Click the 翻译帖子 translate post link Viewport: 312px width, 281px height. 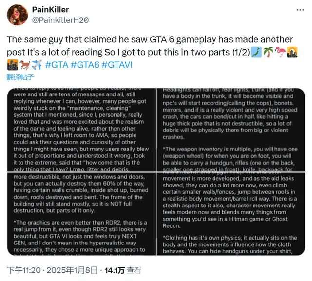coord(20,77)
